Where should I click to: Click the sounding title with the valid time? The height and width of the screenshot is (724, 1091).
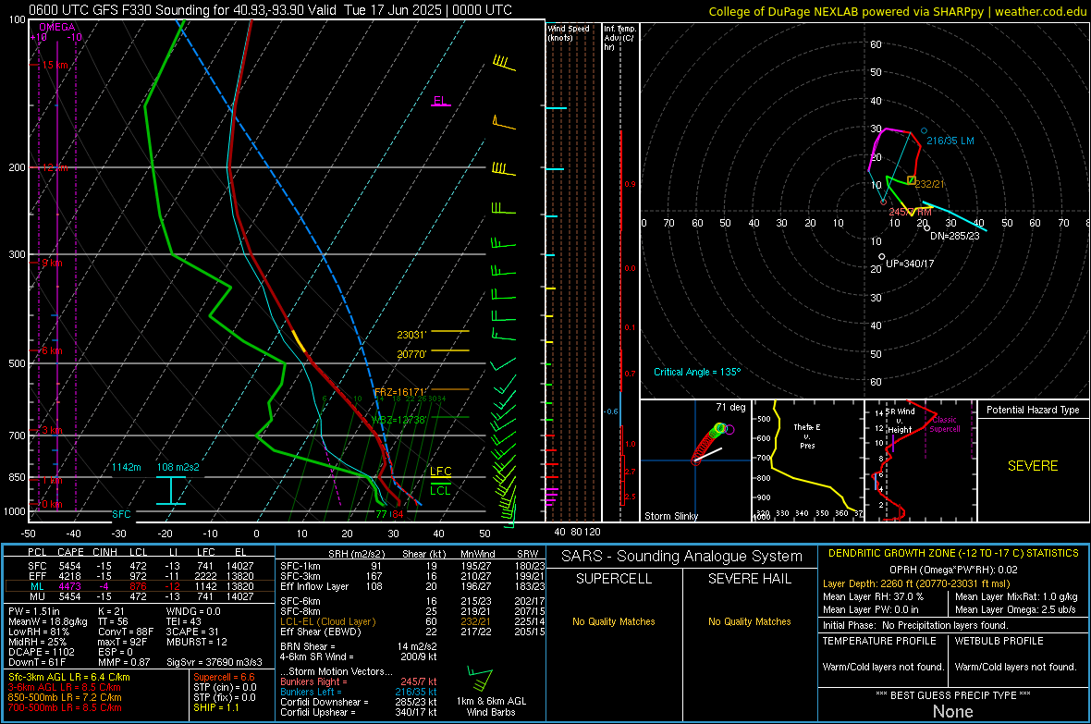point(270,10)
